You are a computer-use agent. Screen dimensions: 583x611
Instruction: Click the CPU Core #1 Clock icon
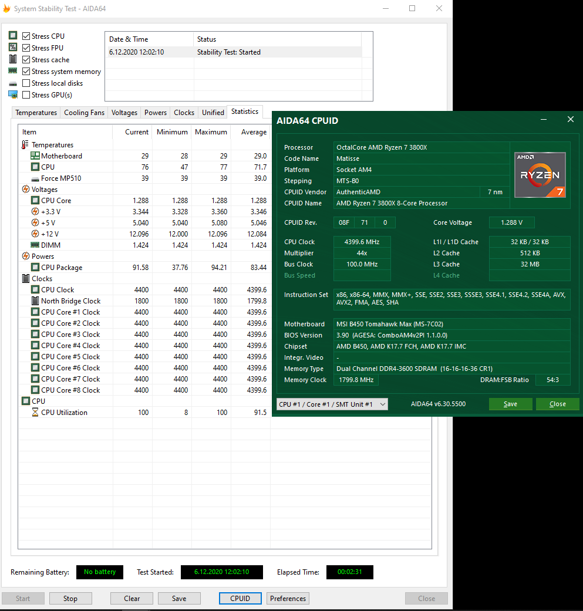(x=35, y=312)
